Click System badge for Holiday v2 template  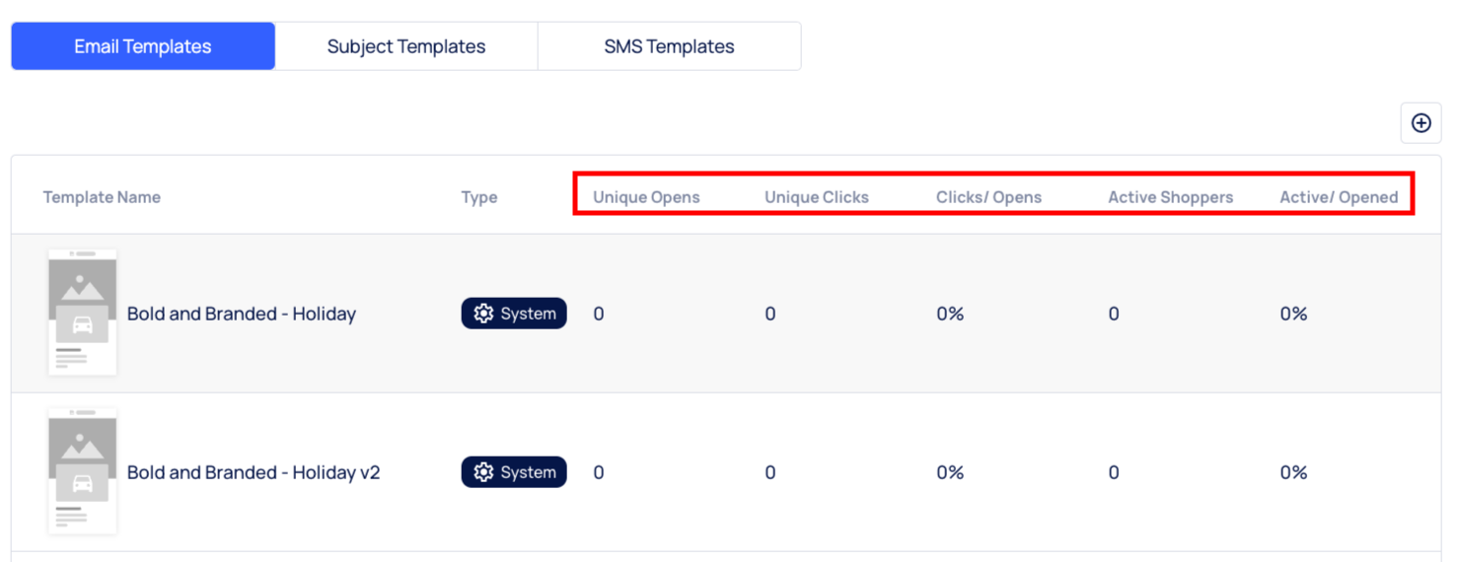514,472
